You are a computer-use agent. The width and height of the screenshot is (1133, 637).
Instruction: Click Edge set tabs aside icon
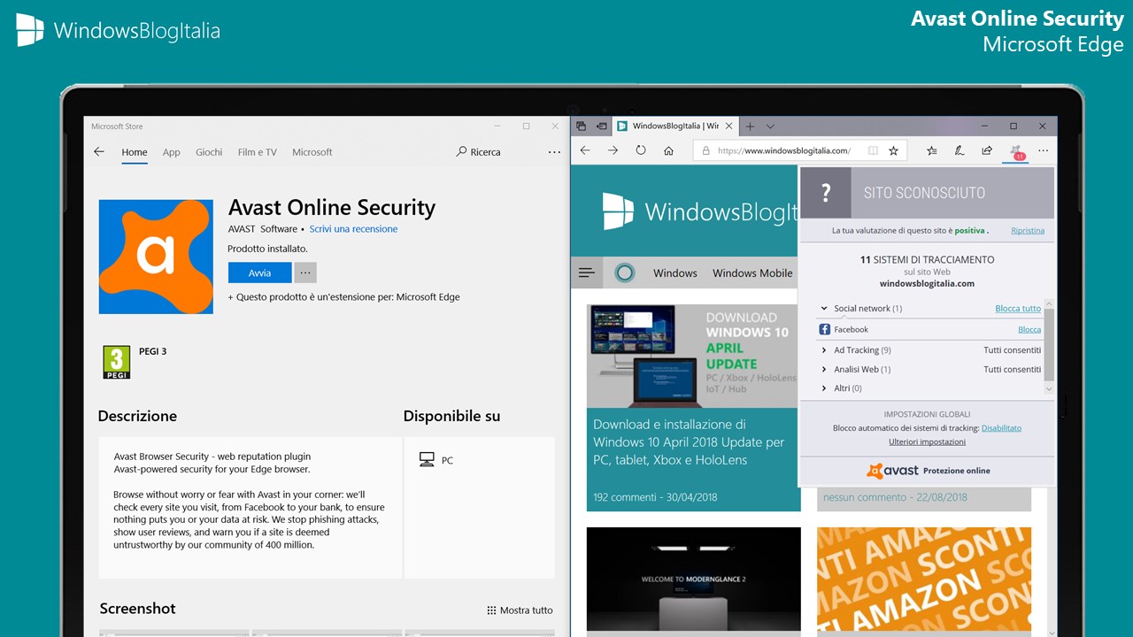coord(601,127)
